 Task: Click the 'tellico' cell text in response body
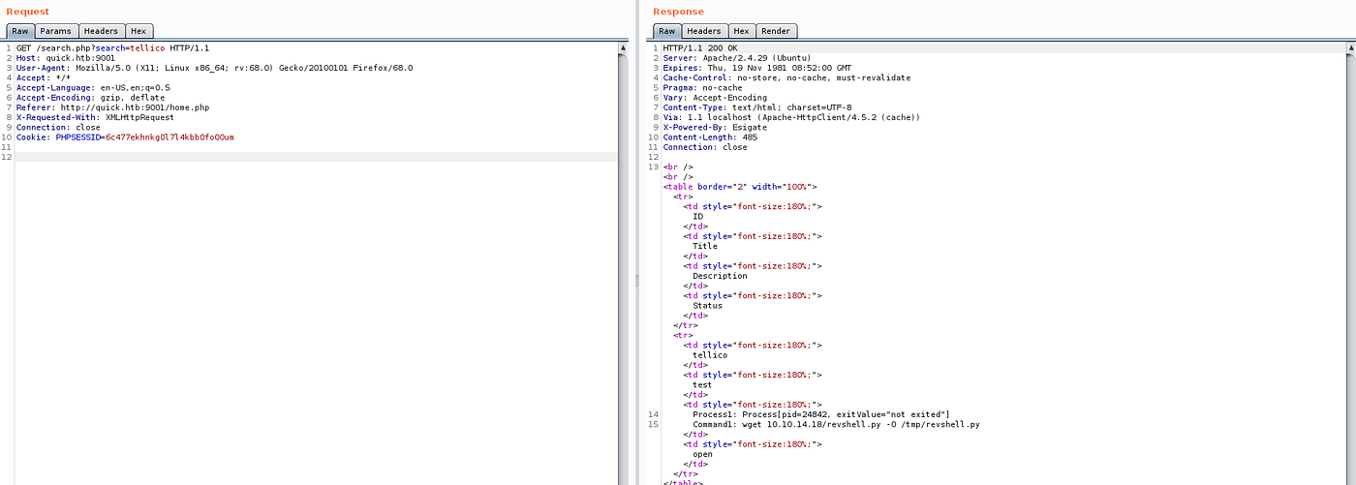(710, 355)
